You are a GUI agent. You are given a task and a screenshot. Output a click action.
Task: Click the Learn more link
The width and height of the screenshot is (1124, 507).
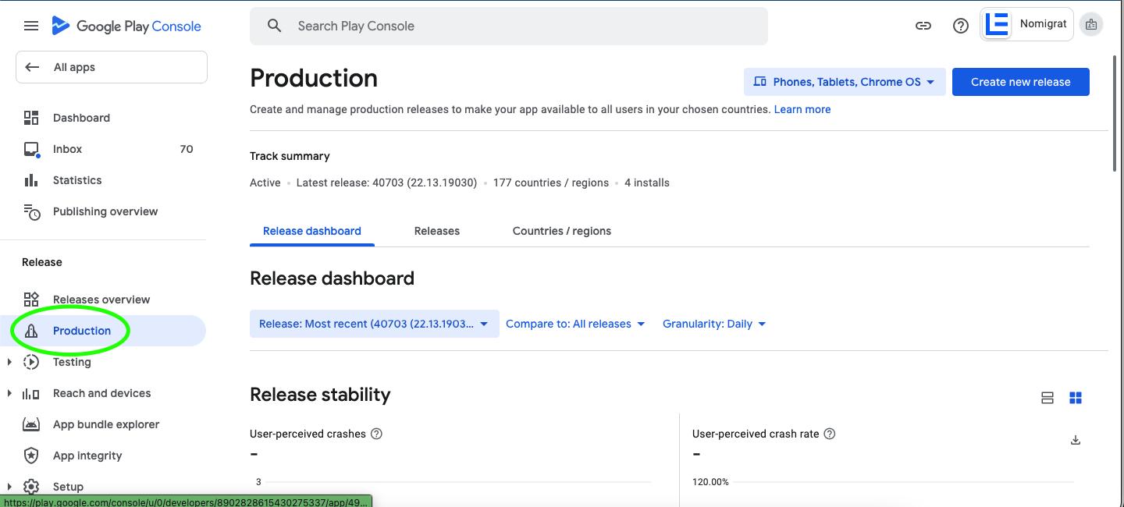pyautogui.click(x=802, y=109)
